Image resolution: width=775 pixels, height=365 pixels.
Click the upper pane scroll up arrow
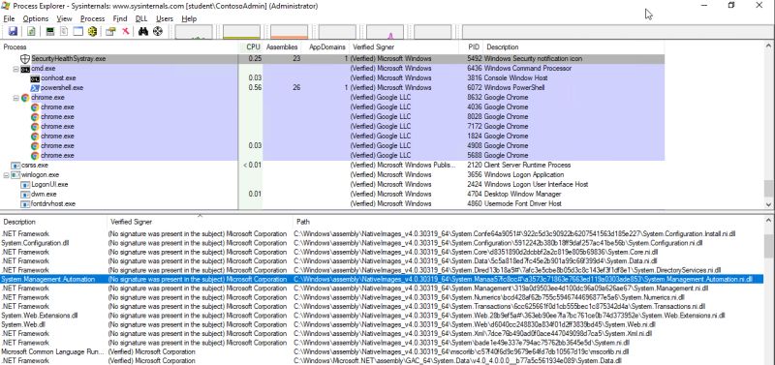pyautogui.click(x=768, y=46)
